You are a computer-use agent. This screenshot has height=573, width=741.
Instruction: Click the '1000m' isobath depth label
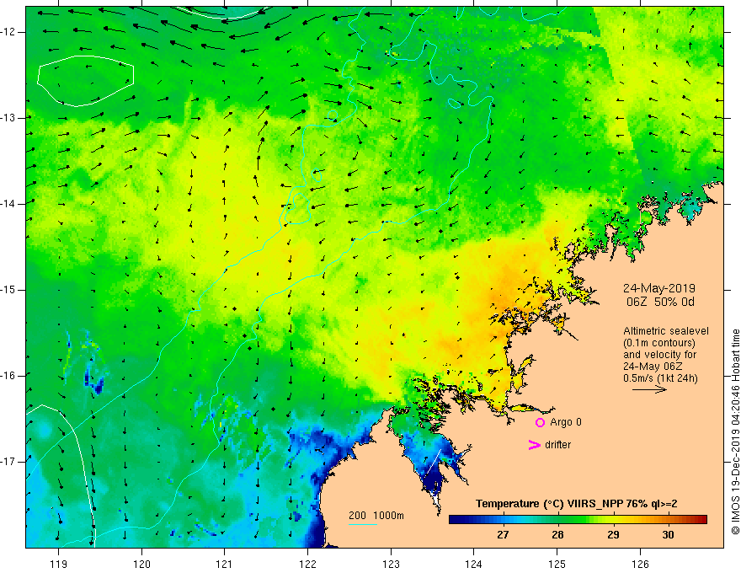coord(388,516)
